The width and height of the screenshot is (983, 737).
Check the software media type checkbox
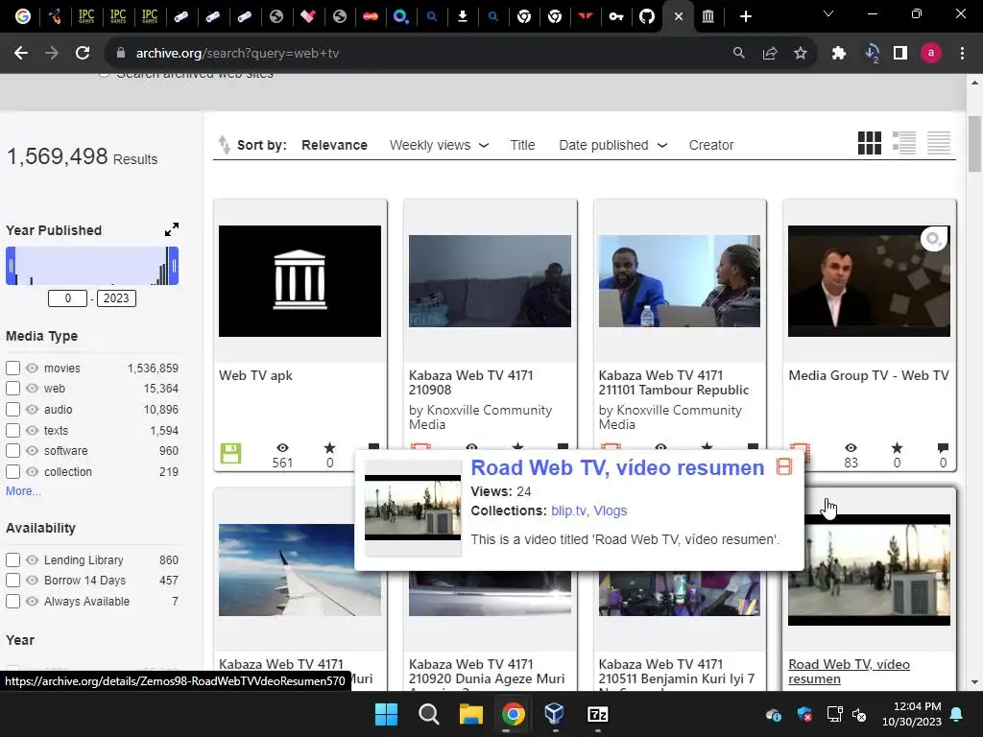[12, 451]
